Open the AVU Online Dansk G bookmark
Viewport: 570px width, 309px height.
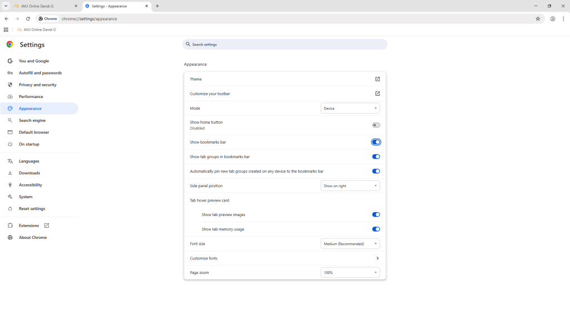click(37, 30)
